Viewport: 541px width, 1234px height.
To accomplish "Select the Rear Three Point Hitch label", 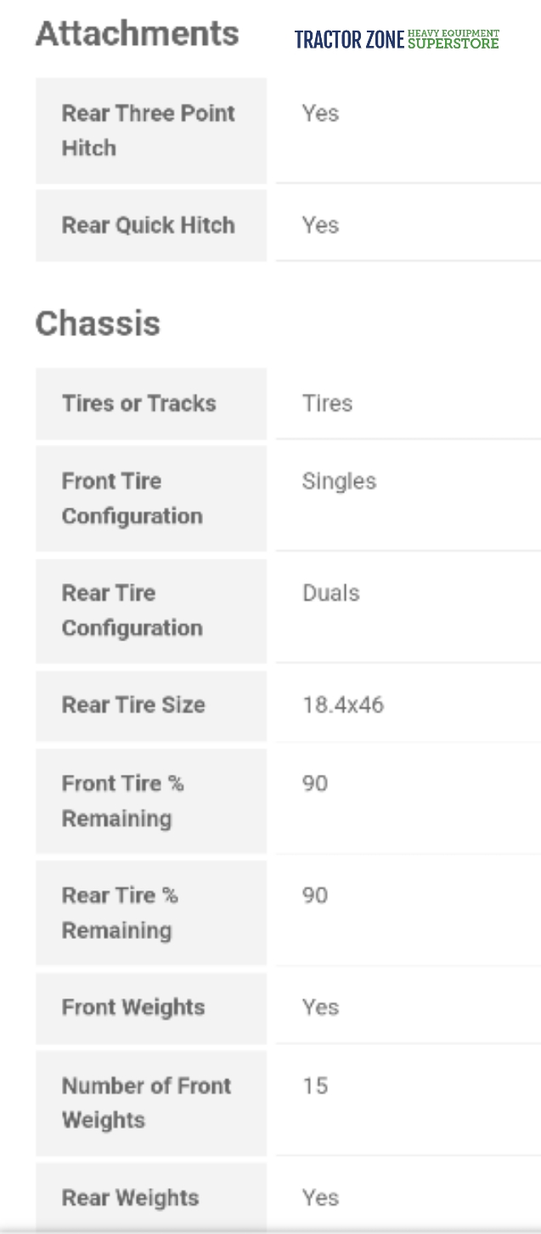I will (x=148, y=131).
